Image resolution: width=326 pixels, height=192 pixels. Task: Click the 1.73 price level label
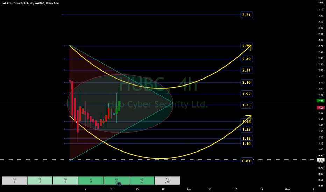coord(247,105)
